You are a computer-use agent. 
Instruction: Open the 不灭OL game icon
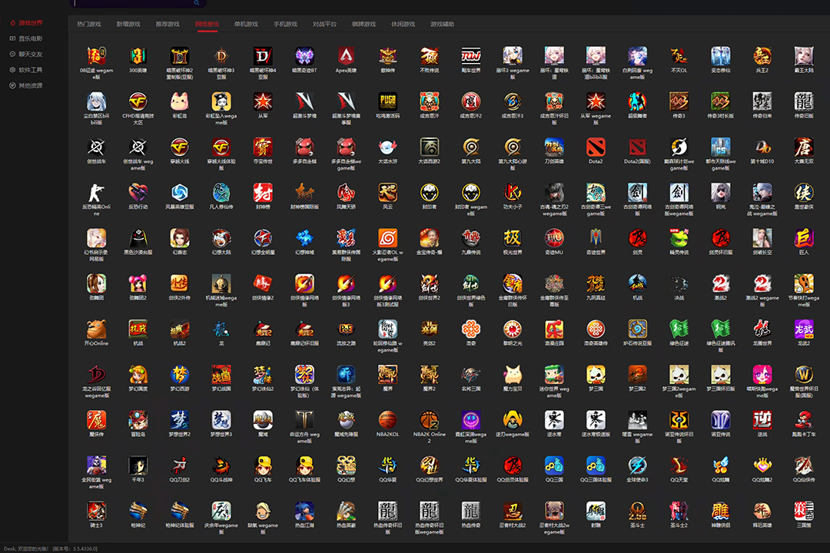[x=679, y=55]
